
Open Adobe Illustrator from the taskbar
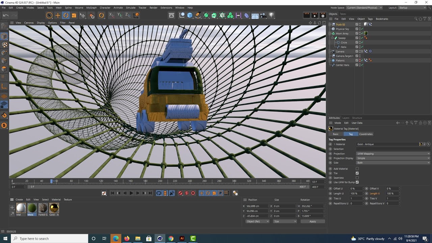click(182, 239)
